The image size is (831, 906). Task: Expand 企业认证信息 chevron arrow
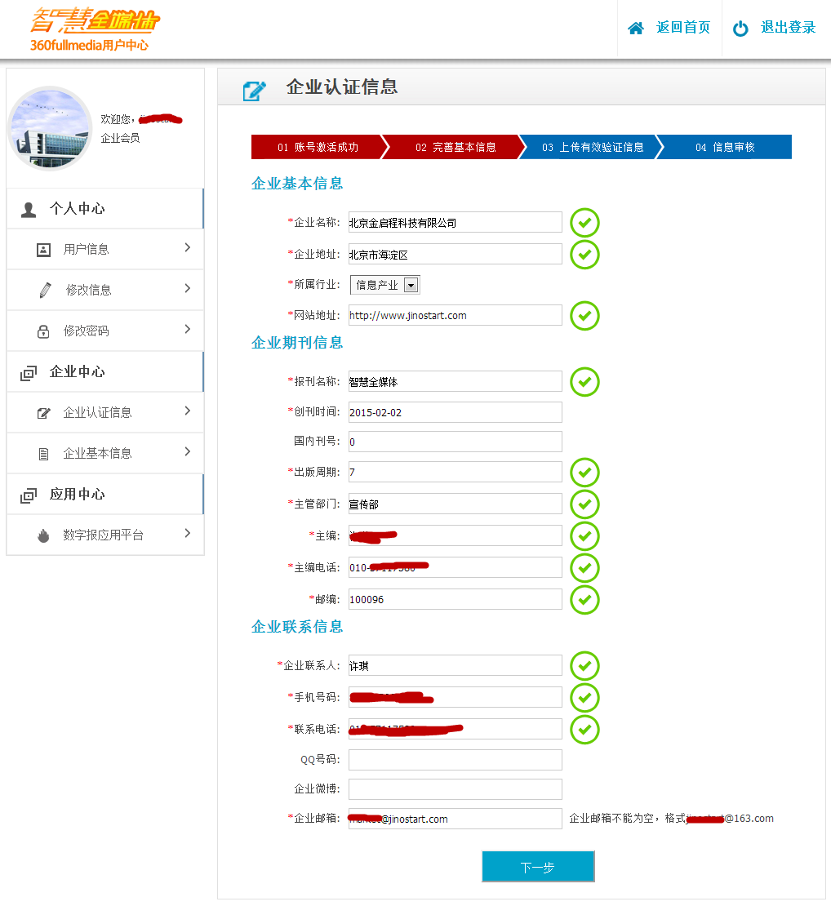click(x=187, y=411)
